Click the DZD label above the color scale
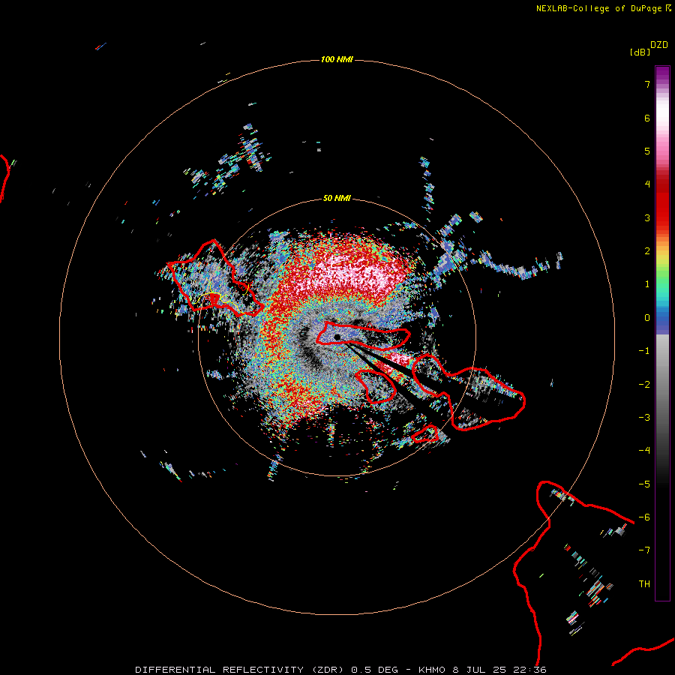Image resolution: width=675 pixels, height=675 pixels. pyautogui.click(x=659, y=45)
